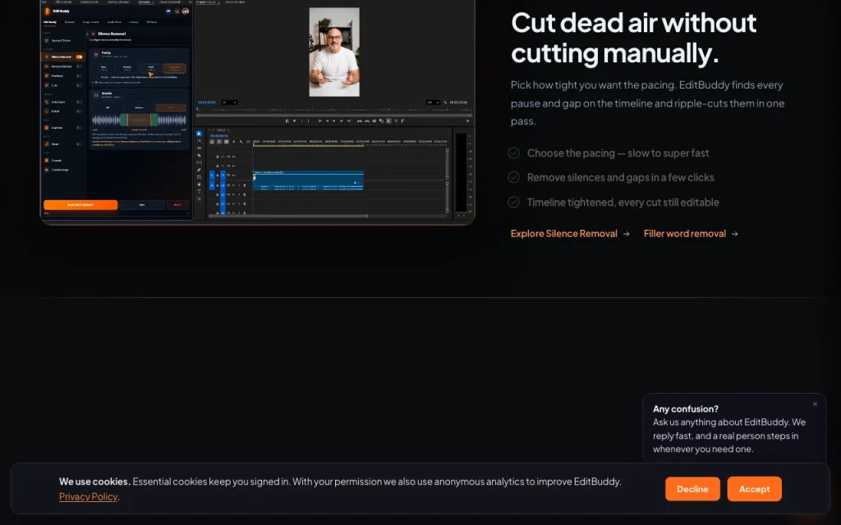Open program monitor wrench settings

(445, 103)
